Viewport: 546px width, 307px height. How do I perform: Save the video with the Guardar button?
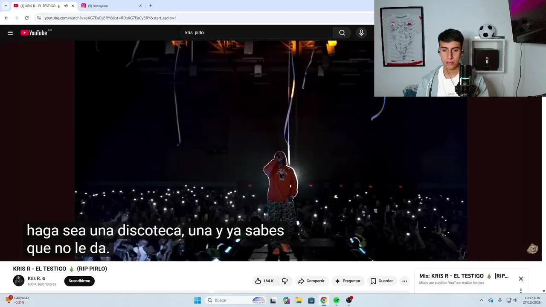click(381, 281)
